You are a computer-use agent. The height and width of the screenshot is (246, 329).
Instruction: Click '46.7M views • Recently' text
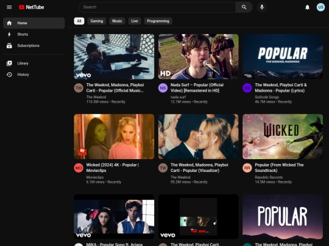(274, 102)
